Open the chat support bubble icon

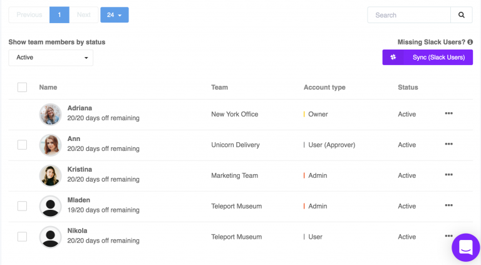point(466,247)
